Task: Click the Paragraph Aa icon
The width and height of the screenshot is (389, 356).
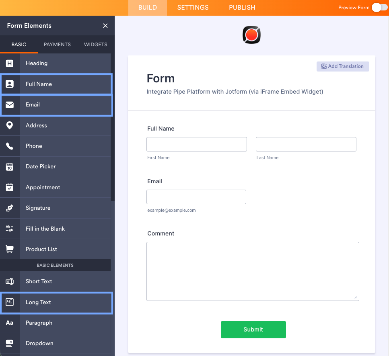Action: (x=9, y=323)
